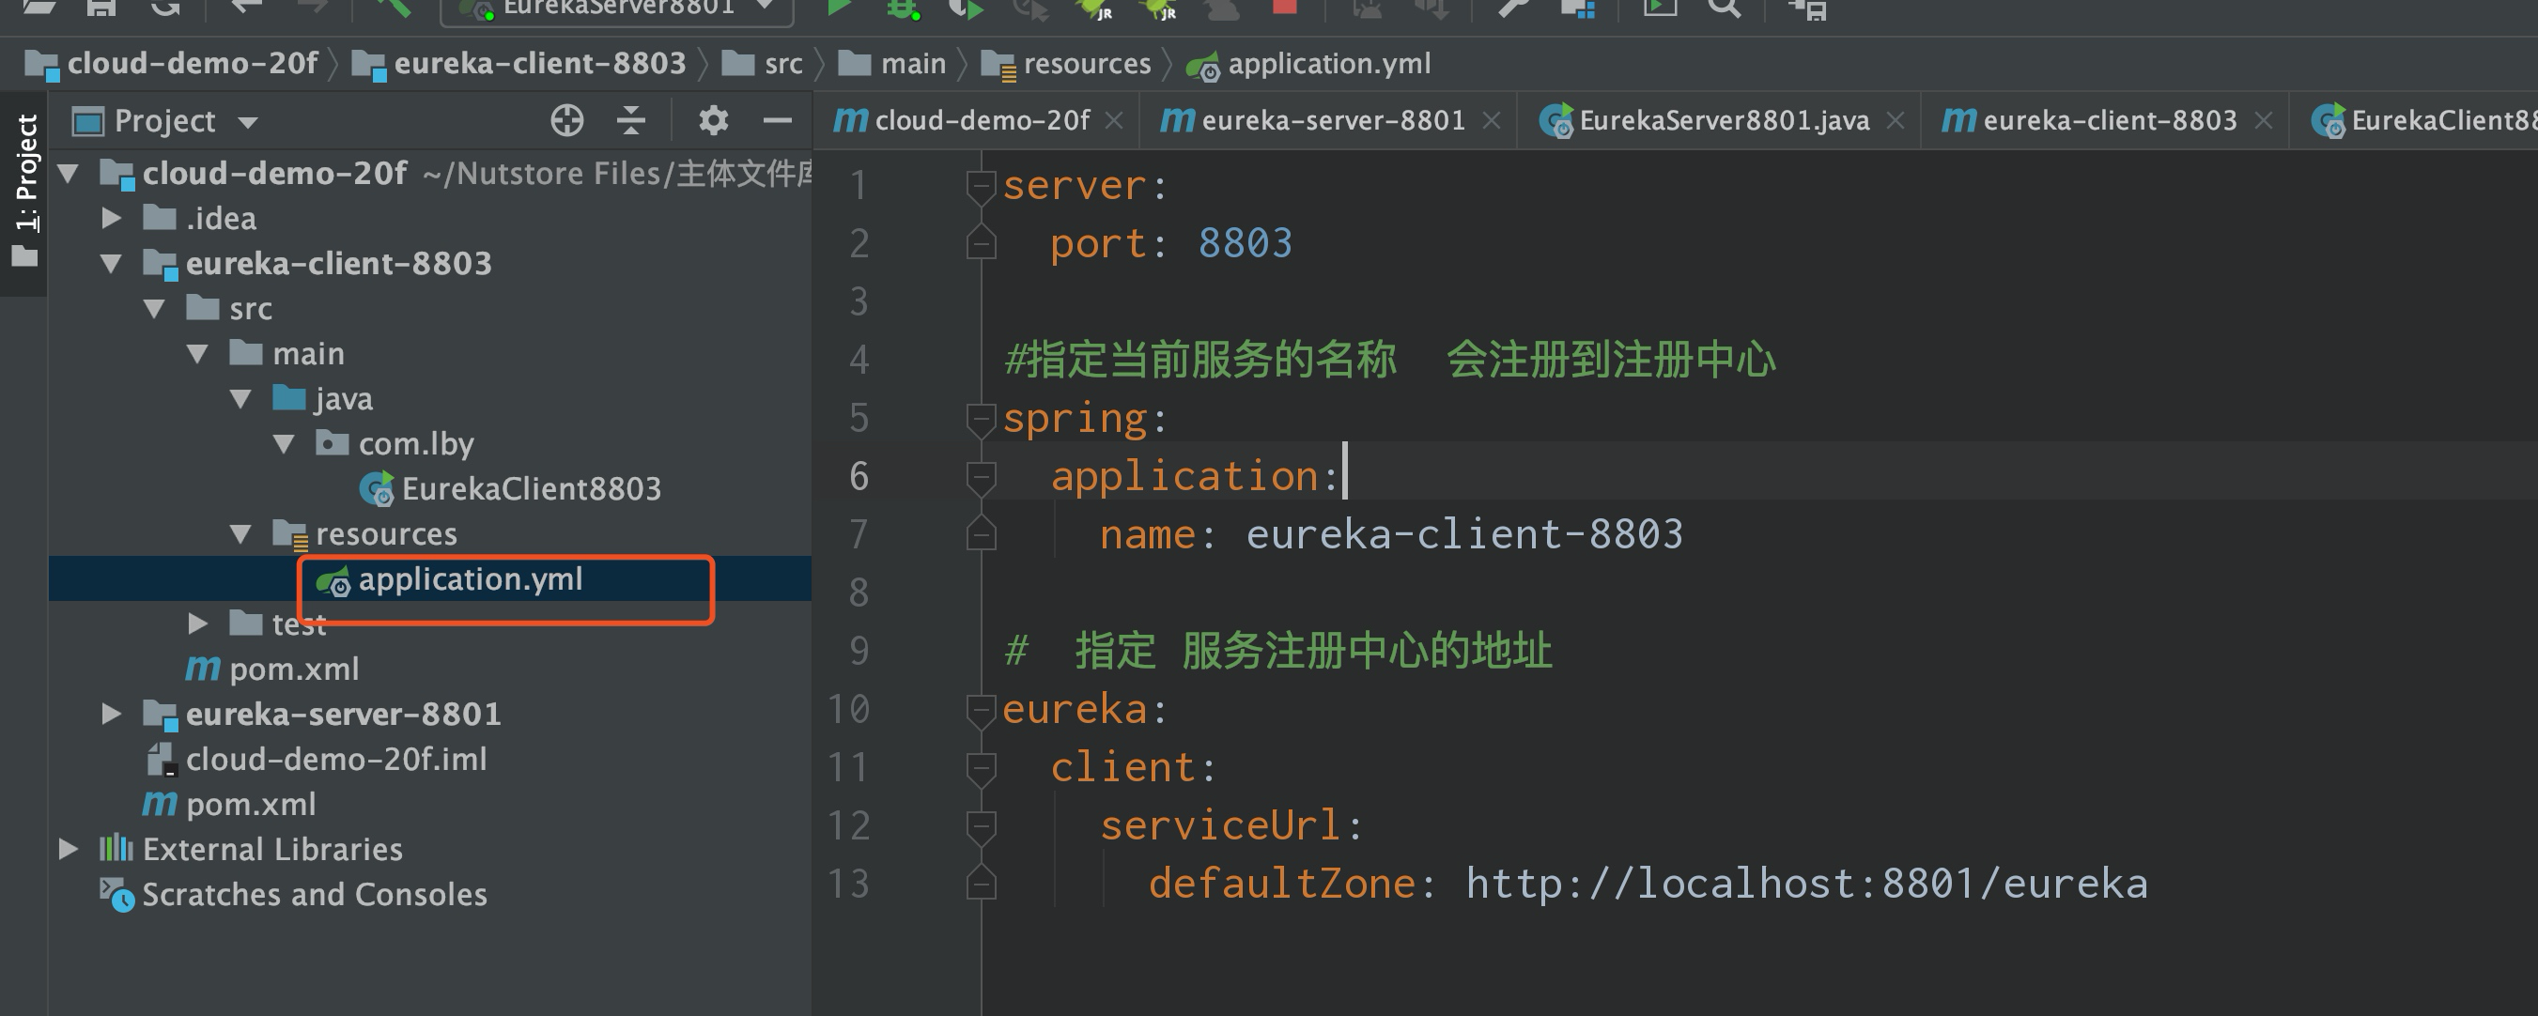Click the Build project hammer icon

392,8
